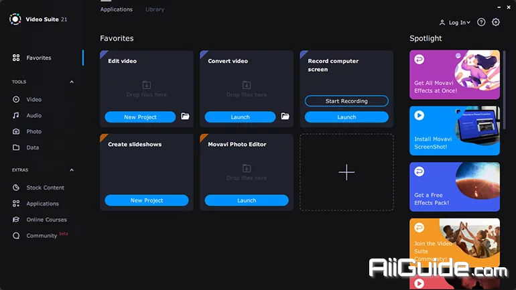Open the settings gear icon
Image resolution: width=516 pixels, height=290 pixels.
click(496, 22)
